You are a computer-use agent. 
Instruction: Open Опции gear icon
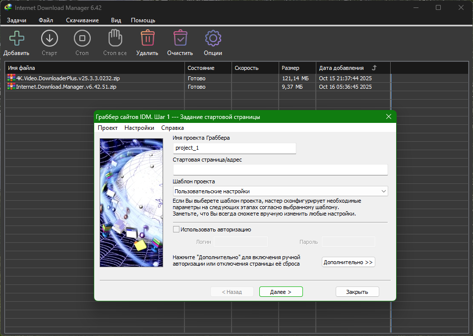coord(213,39)
